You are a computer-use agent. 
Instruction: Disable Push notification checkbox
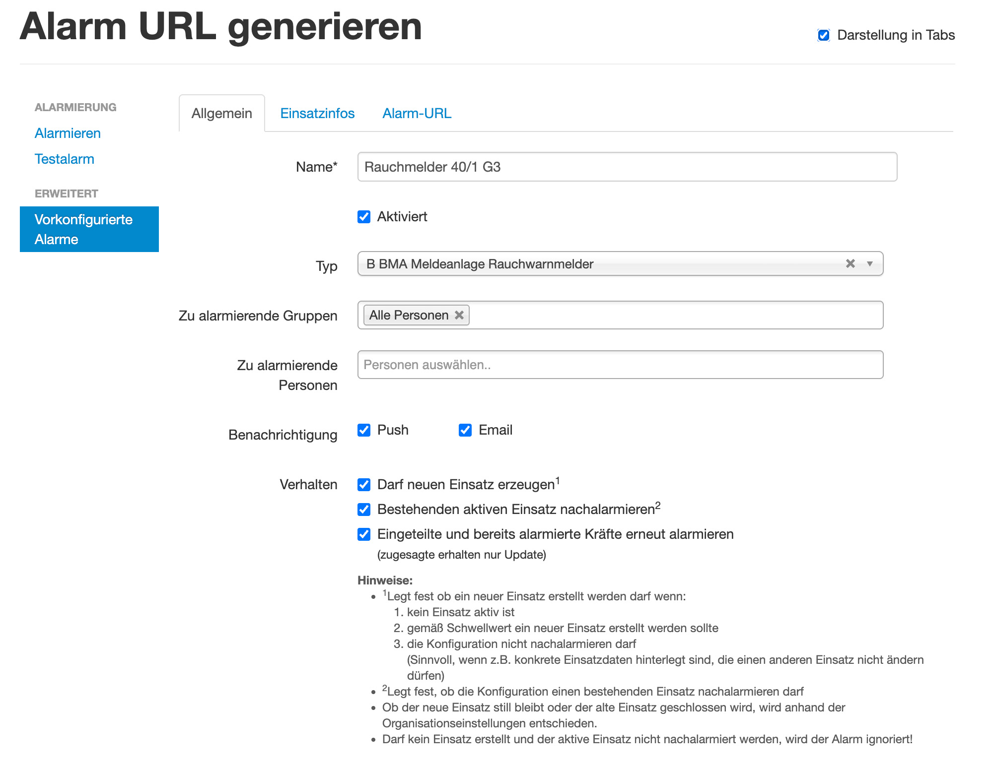pos(364,430)
